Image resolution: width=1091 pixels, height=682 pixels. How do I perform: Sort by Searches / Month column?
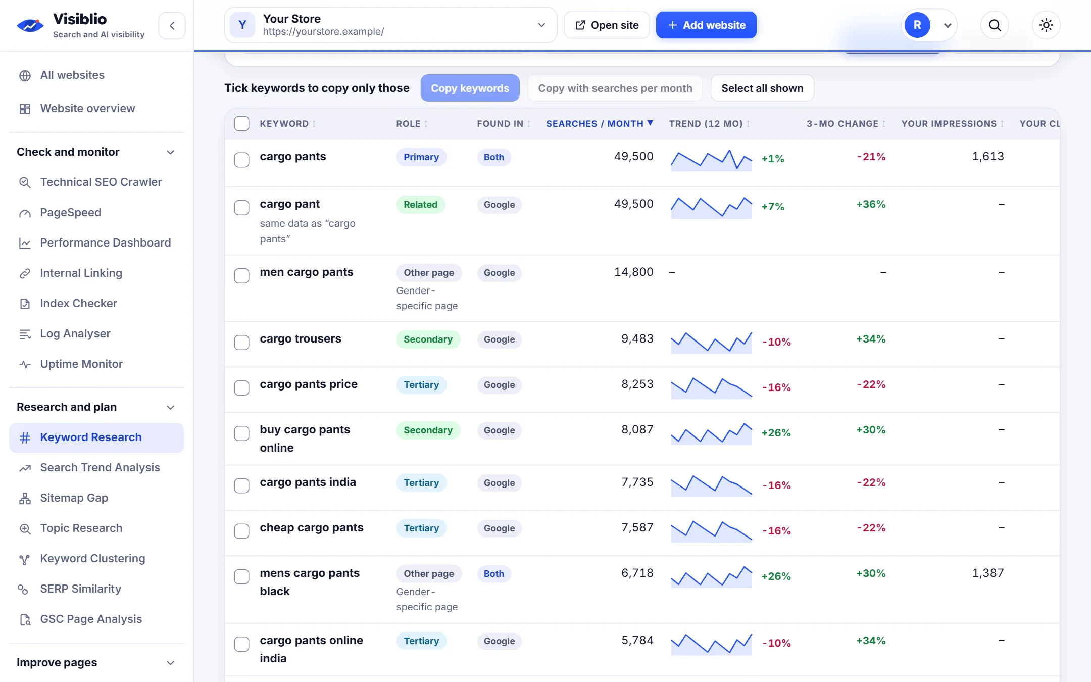(600, 124)
